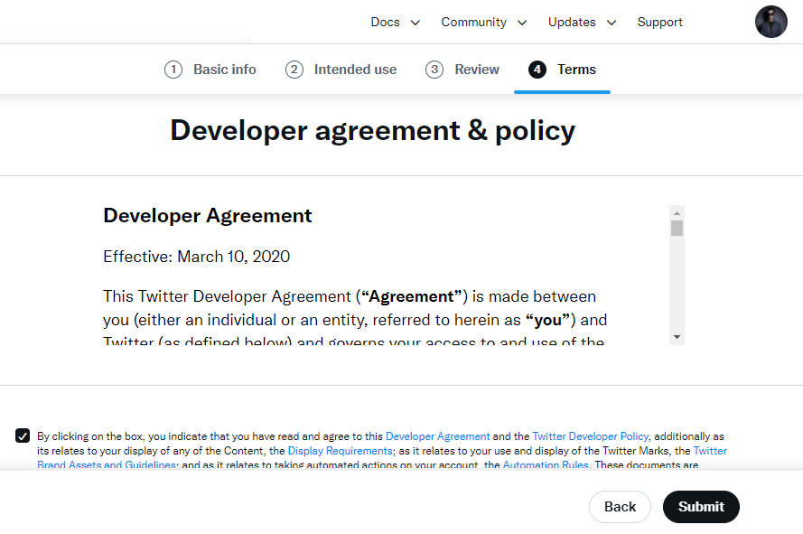Open the Community menu
This screenshot has width=803, height=534.
point(473,22)
